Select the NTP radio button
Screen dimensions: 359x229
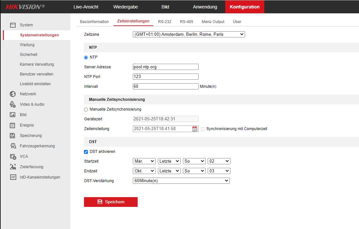(86, 58)
